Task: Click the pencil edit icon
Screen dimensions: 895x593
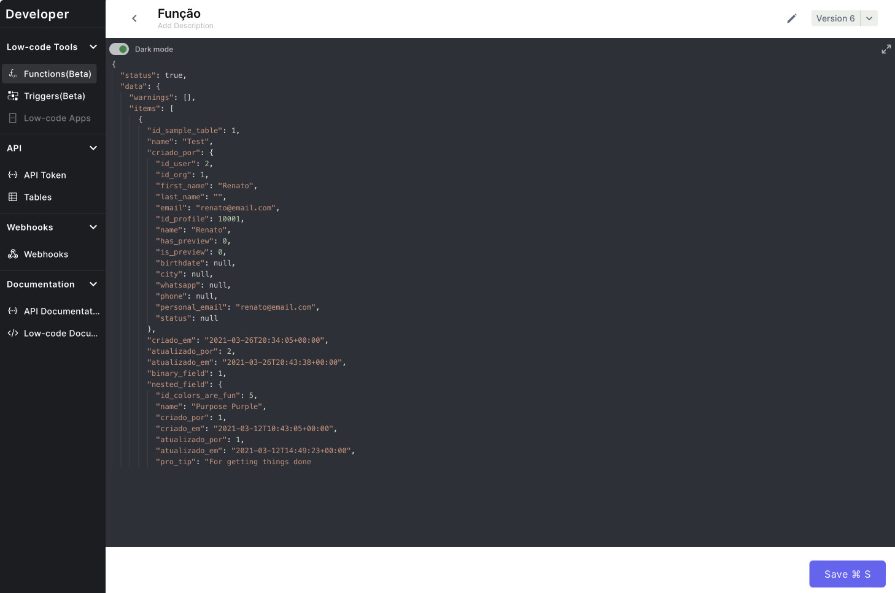Action: pyautogui.click(x=792, y=18)
